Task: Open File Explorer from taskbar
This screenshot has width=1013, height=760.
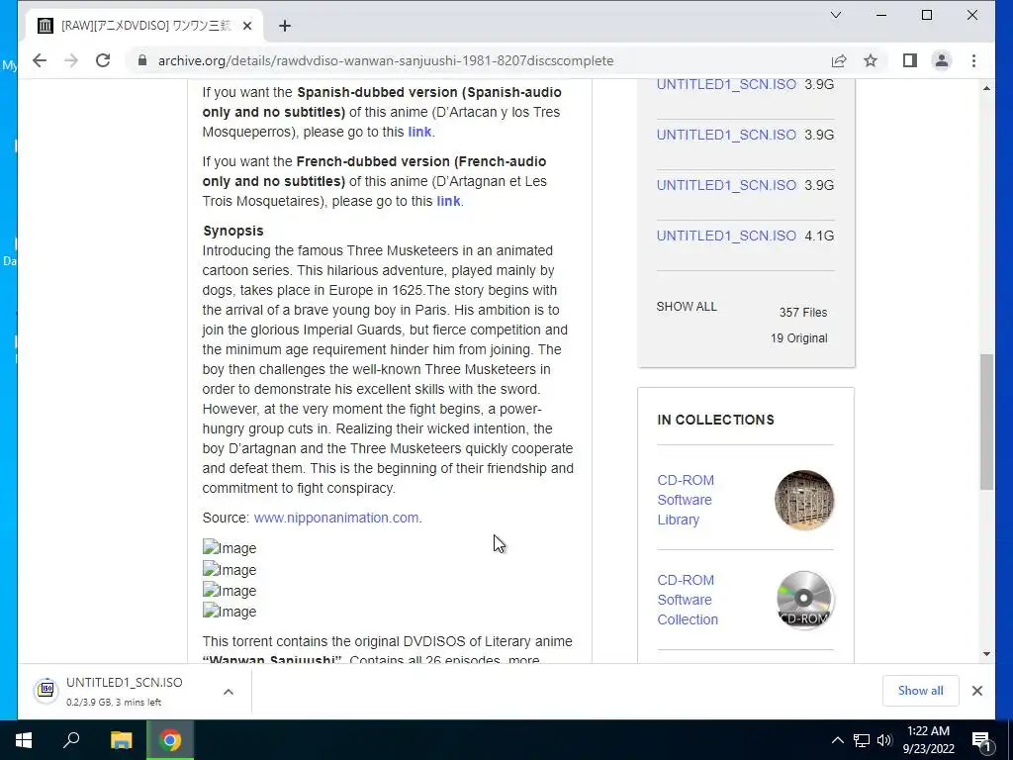Action: [x=121, y=740]
